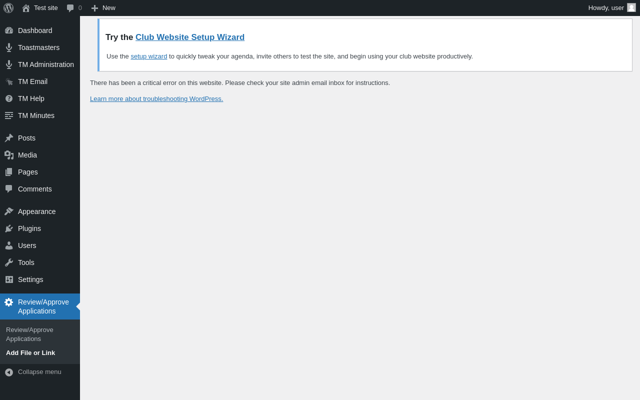This screenshot has width=640, height=400.
Task: Open the Tools menu label
Action: pos(26,262)
